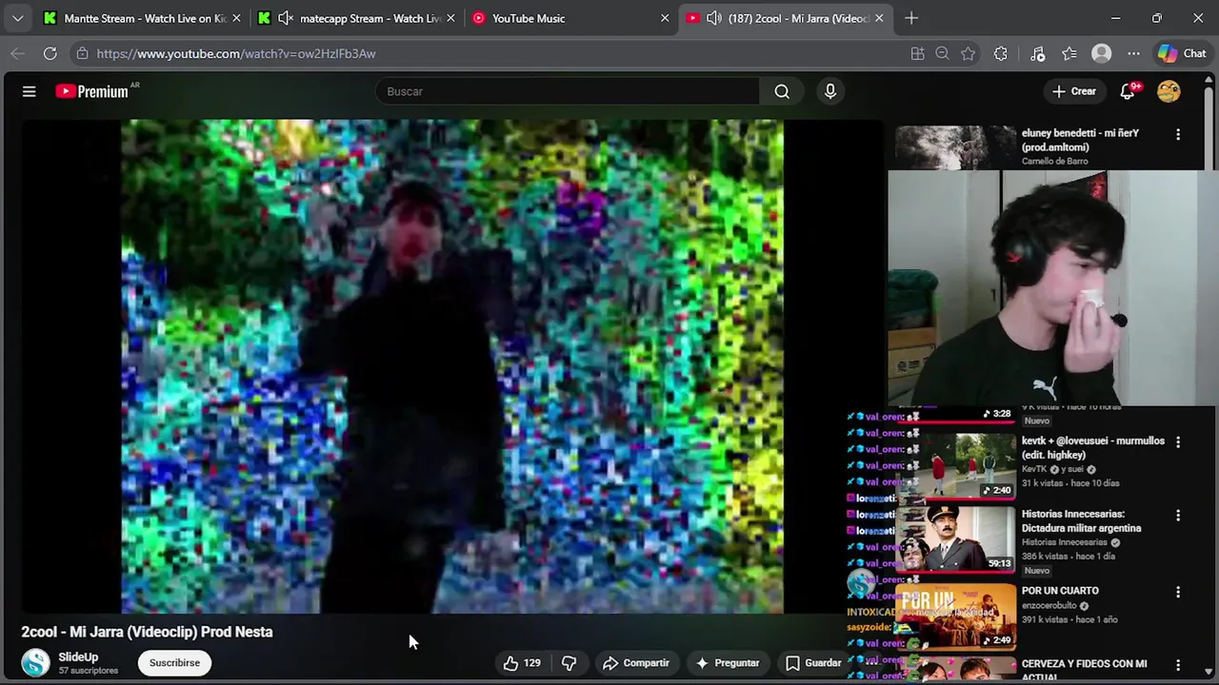Click the 2cool Mi Jarra video player
Viewport: 1219px width, 685px height.
(452, 366)
